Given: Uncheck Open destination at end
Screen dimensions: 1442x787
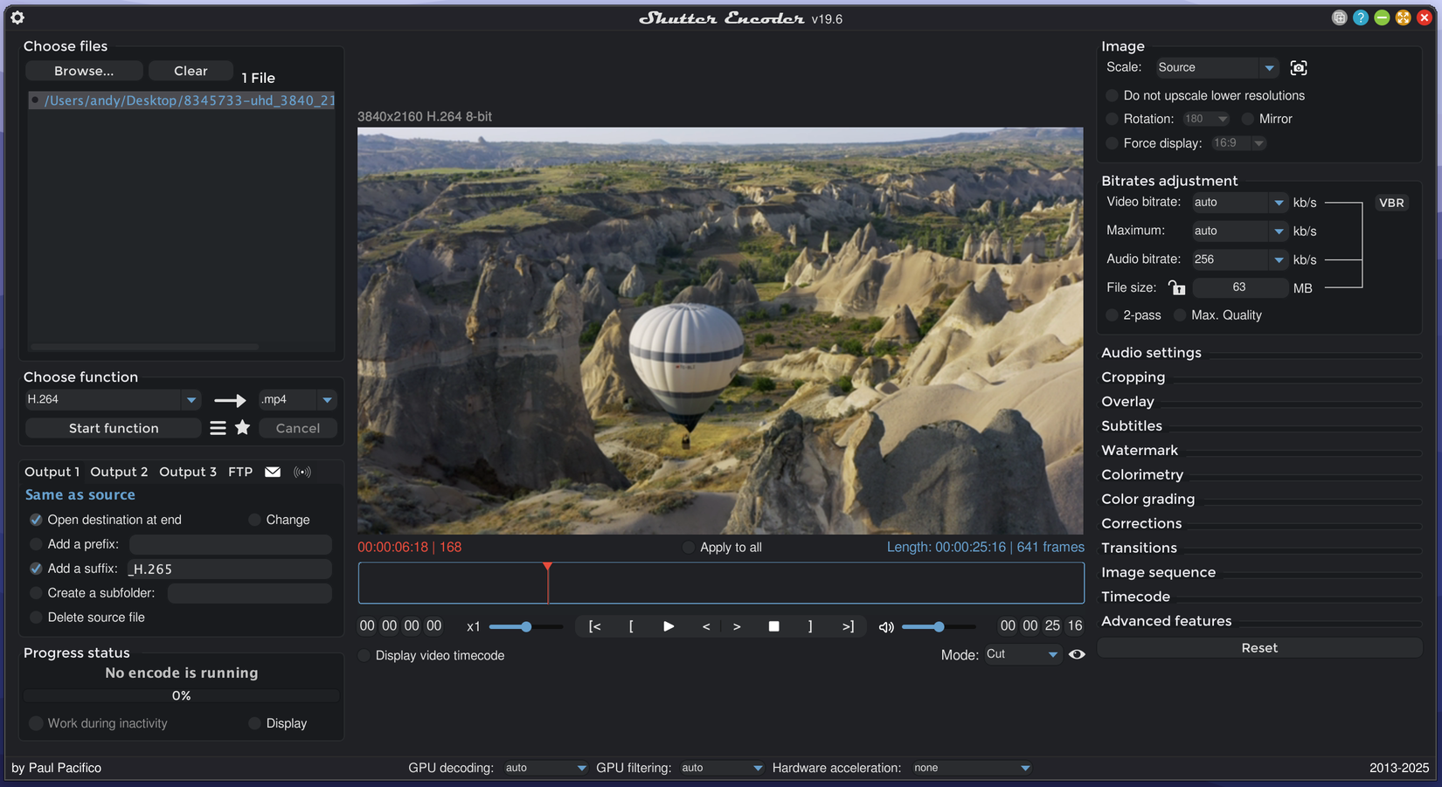Looking at the screenshot, I should tap(36, 520).
